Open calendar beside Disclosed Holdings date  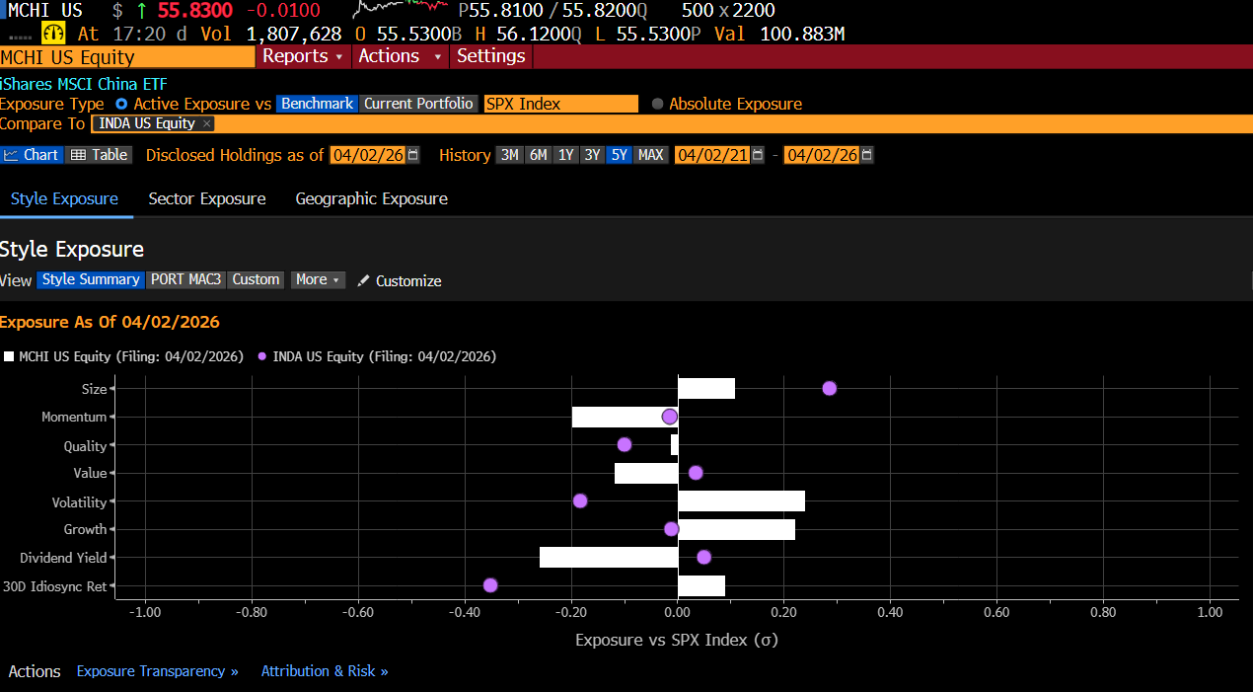click(411, 155)
